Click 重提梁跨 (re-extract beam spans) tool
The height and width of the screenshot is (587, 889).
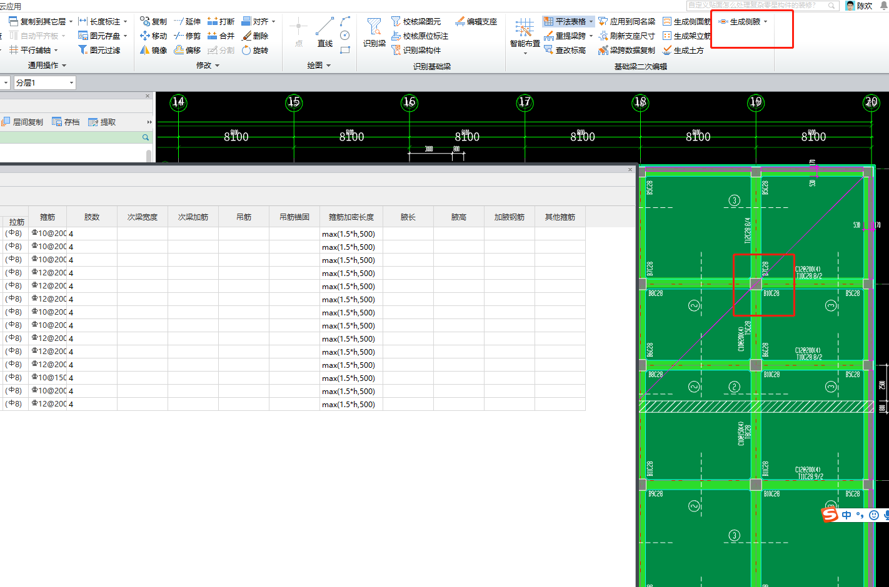click(565, 36)
